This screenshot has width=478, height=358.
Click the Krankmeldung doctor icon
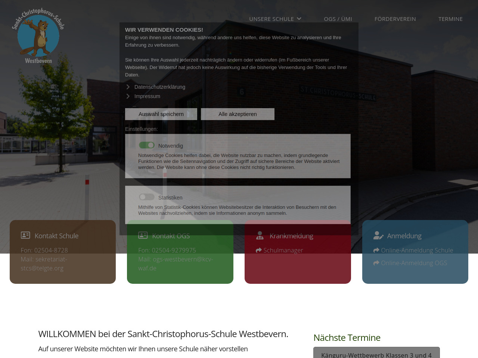click(x=260, y=236)
